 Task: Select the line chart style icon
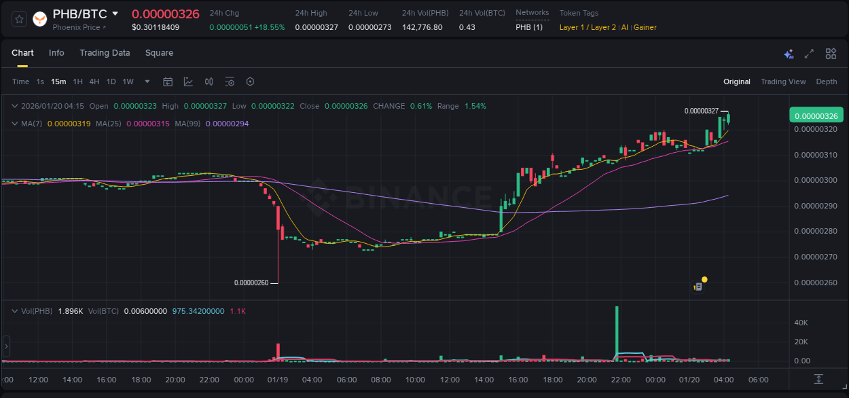(x=188, y=82)
